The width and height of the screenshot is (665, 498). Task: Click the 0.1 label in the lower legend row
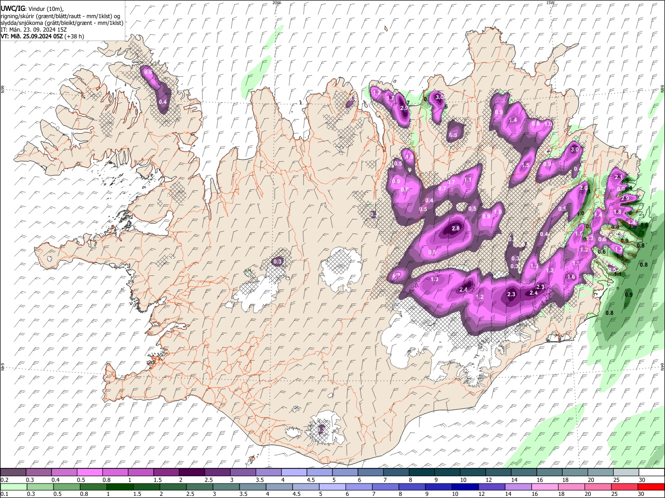[x=4, y=494]
